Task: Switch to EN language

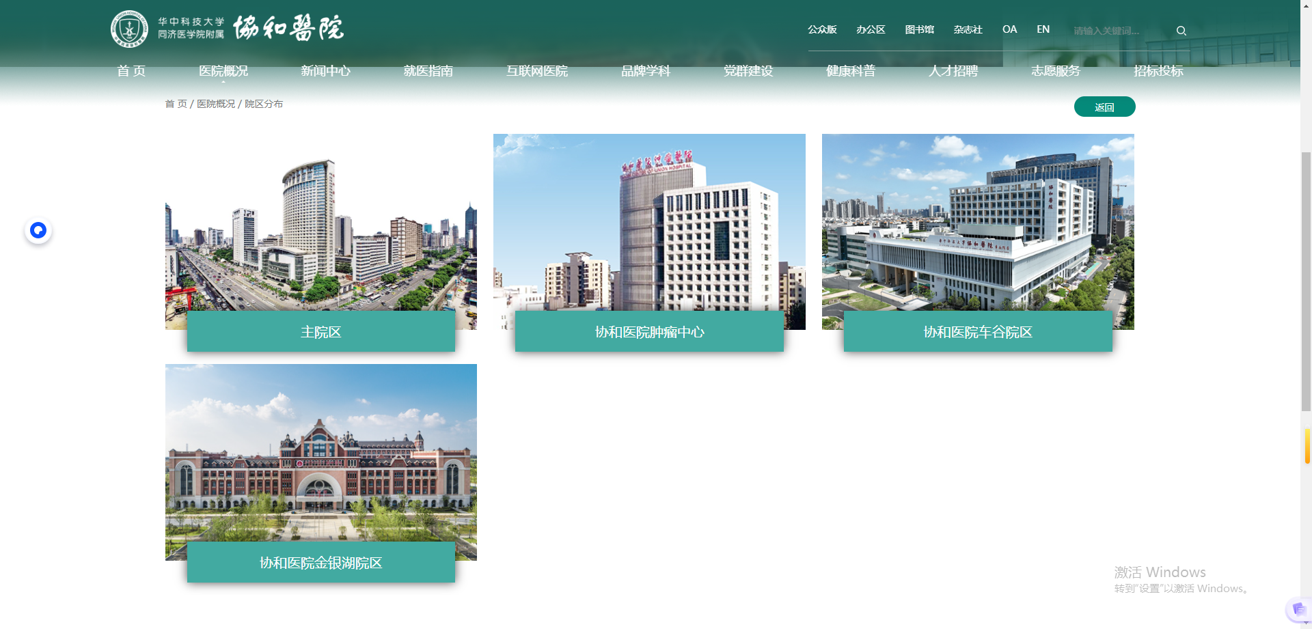Action: 1043,29
